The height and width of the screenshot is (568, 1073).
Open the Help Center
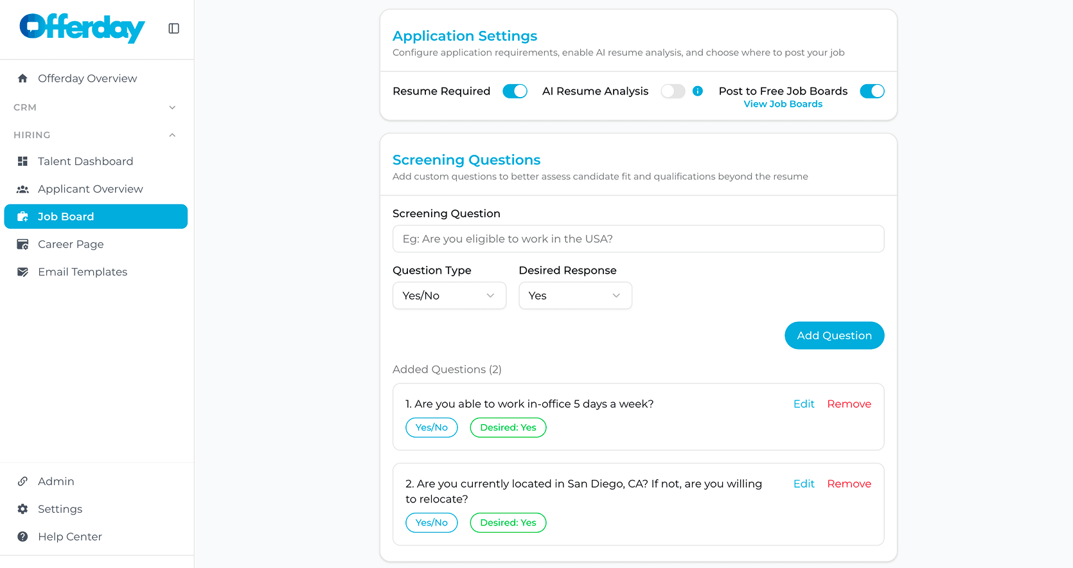pyautogui.click(x=96, y=537)
